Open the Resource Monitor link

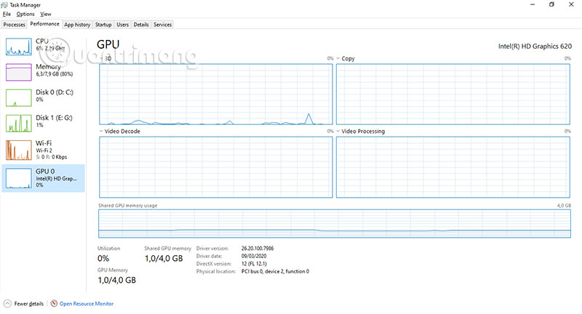87,304
